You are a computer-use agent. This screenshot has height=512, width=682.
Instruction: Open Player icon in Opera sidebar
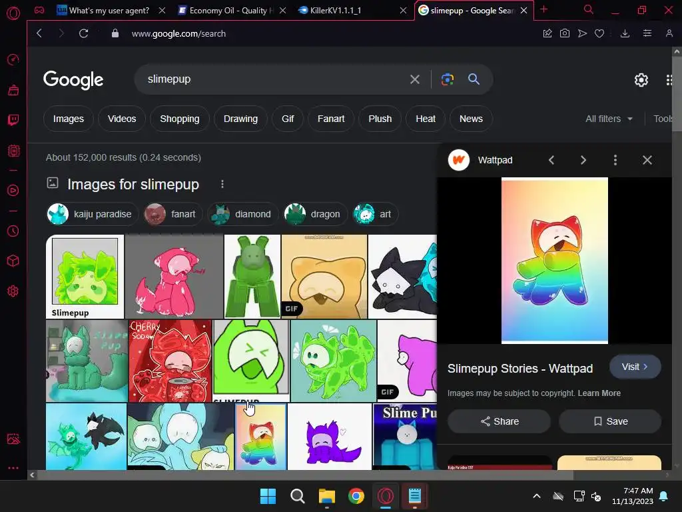tap(13, 190)
